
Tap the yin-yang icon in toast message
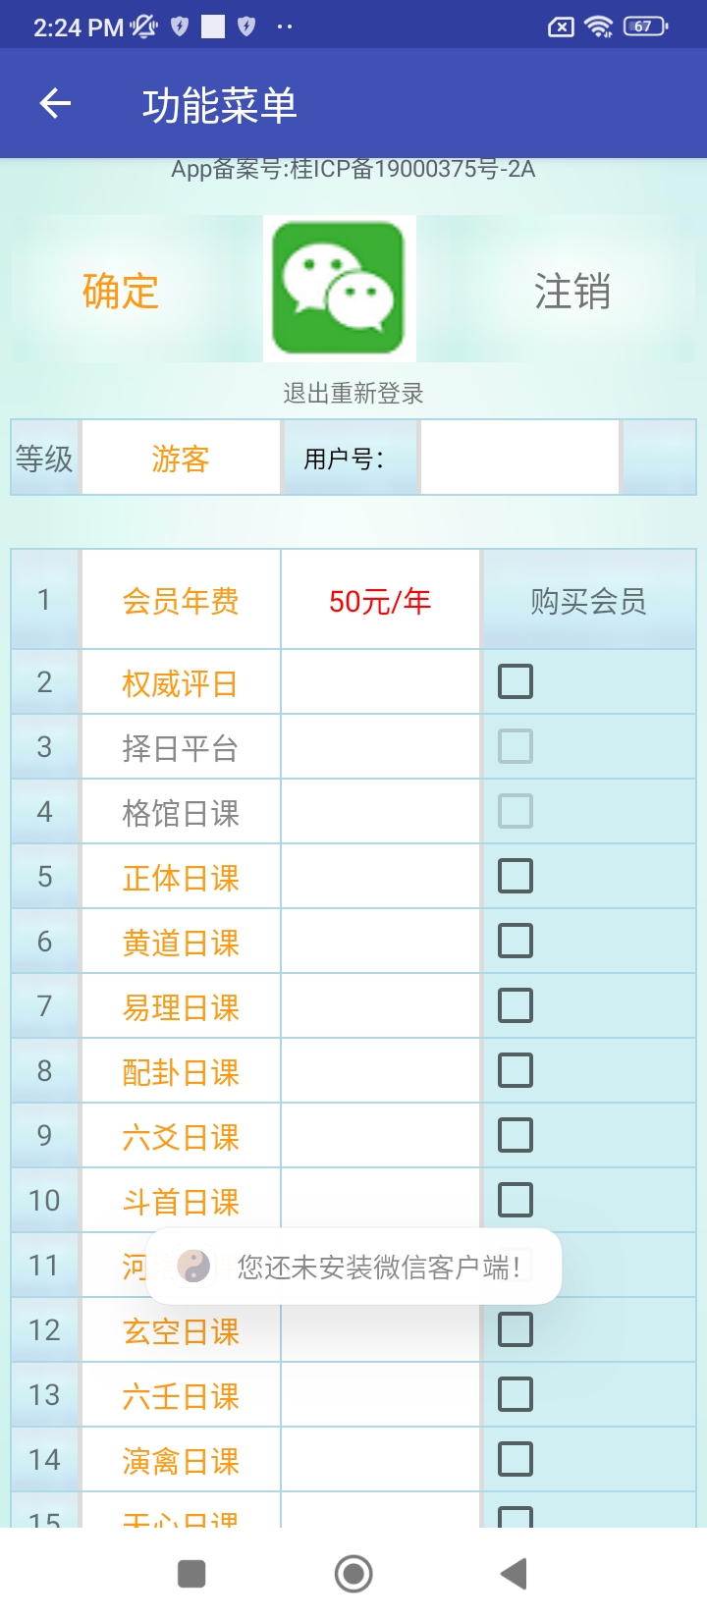(193, 1266)
